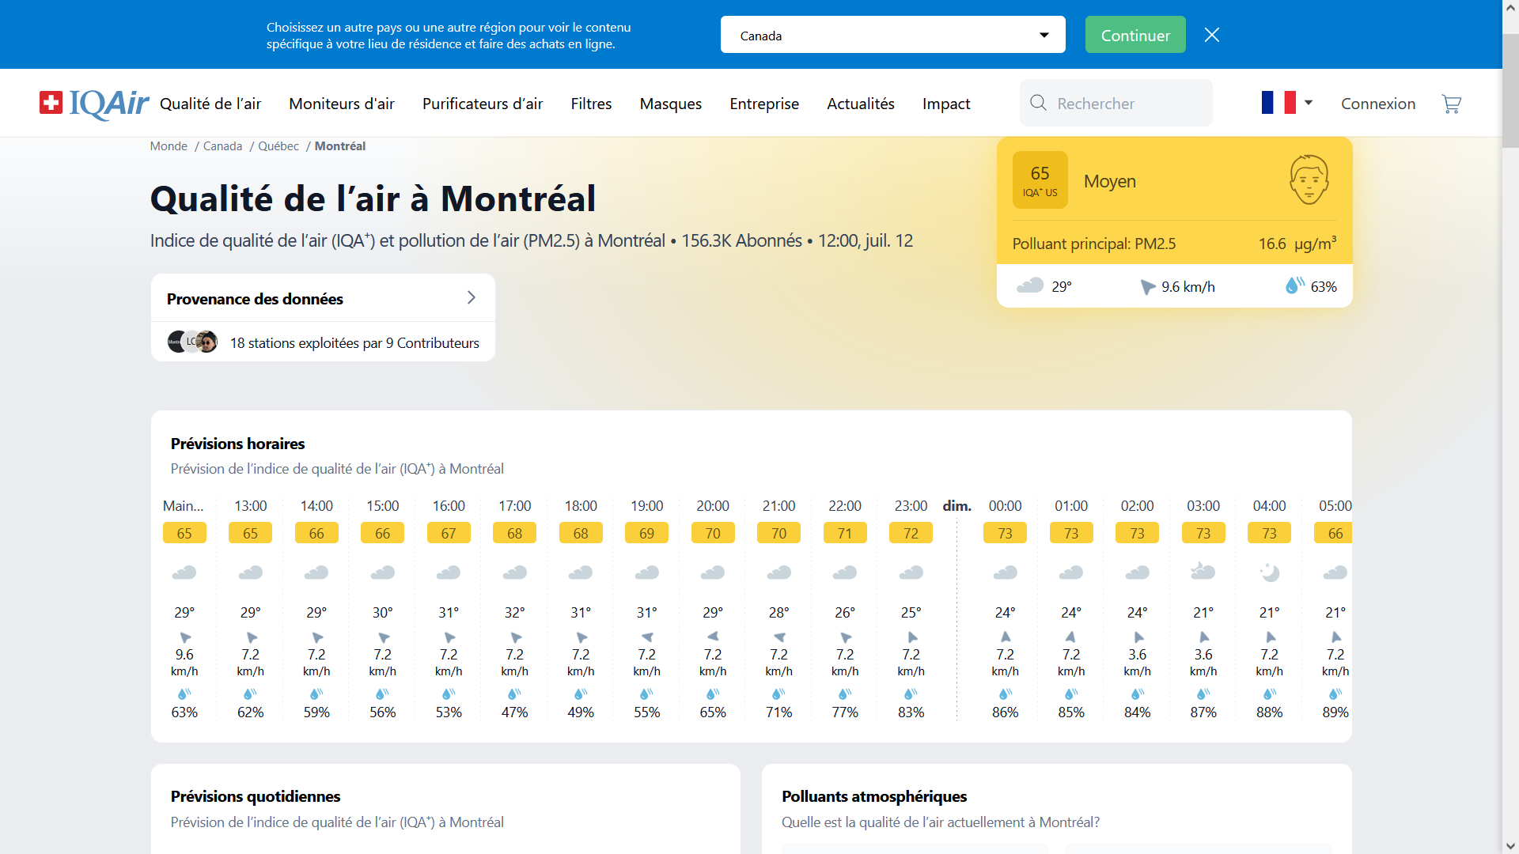Image resolution: width=1519 pixels, height=854 pixels.
Task: Click humidity drop icon at 23:00
Action: [x=911, y=693]
